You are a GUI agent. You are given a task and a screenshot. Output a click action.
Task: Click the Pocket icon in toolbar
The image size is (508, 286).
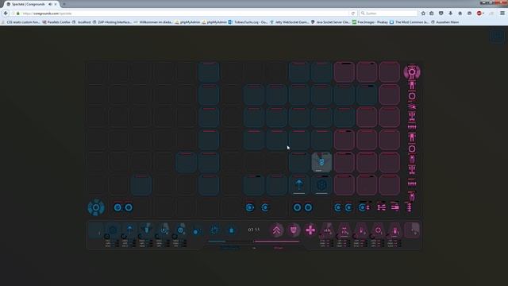click(441, 14)
